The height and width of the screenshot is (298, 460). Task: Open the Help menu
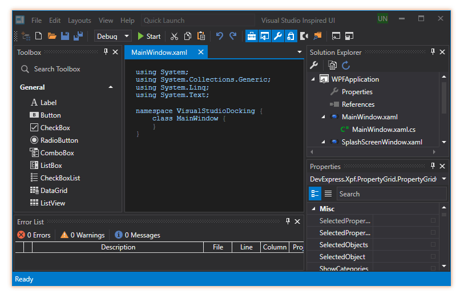pyautogui.click(x=127, y=21)
